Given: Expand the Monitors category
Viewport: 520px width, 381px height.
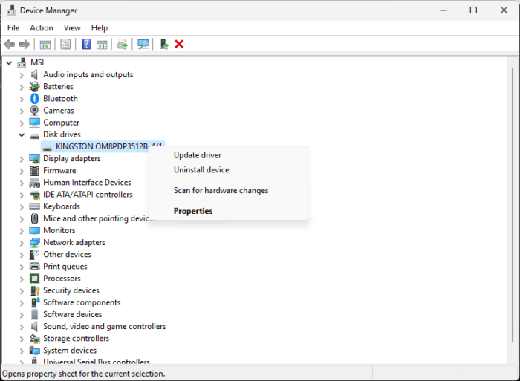Looking at the screenshot, I should [22, 231].
